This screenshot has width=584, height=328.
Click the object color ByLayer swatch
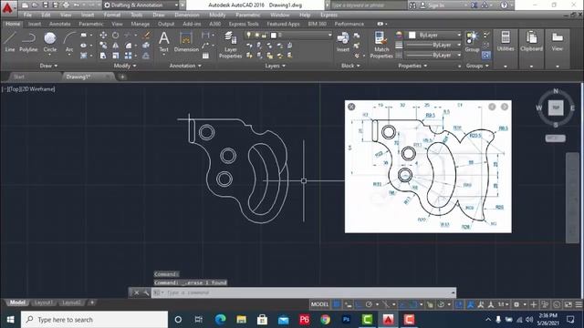(x=412, y=35)
